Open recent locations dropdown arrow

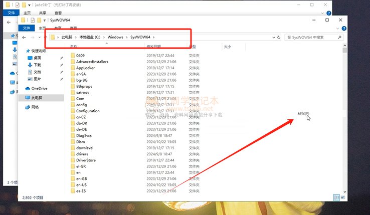(x=39, y=37)
